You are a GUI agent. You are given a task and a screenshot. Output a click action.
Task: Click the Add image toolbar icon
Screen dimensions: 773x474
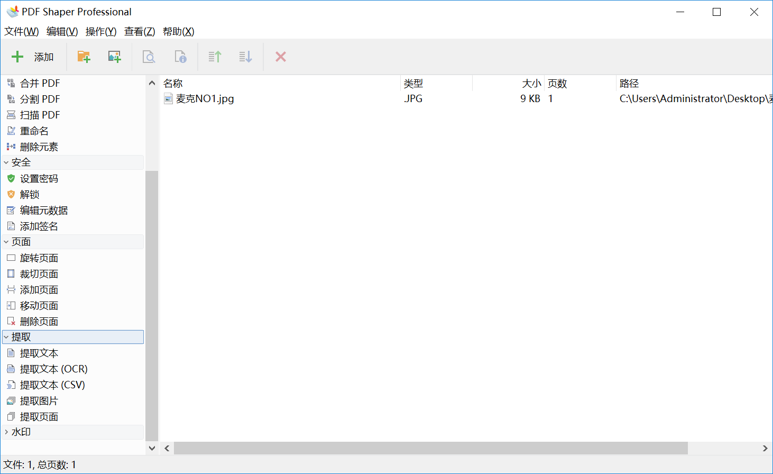(114, 57)
